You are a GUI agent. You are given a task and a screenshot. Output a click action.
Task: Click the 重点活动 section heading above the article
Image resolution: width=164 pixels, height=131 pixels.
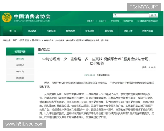coord(44,49)
